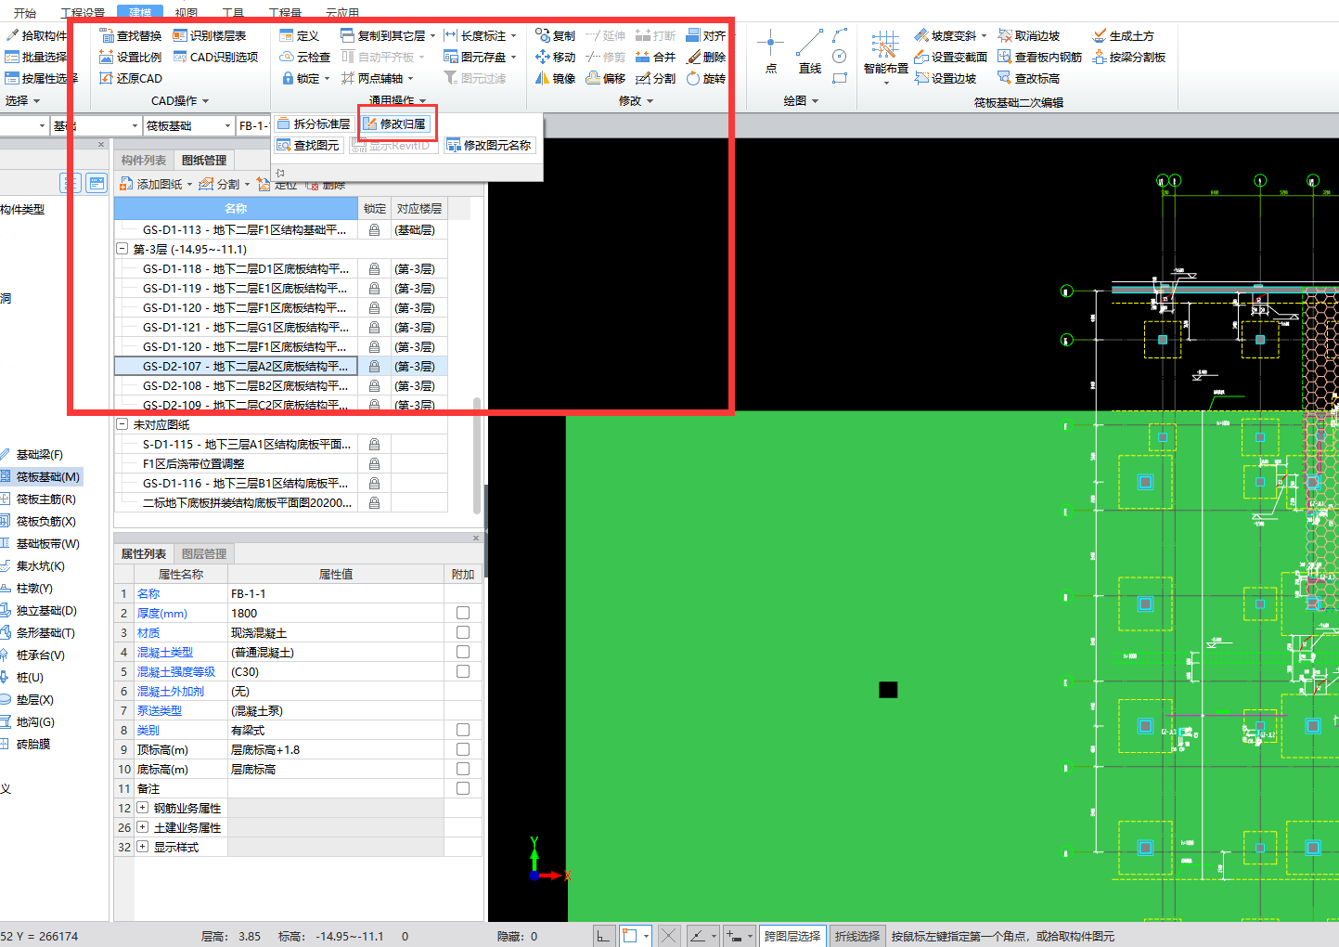The height and width of the screenshot is (947, 1339).
Task: Check the 类别 附加 checkbox
Action: 463,730
